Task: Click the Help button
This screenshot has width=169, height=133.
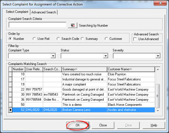Action: [154, 125]
